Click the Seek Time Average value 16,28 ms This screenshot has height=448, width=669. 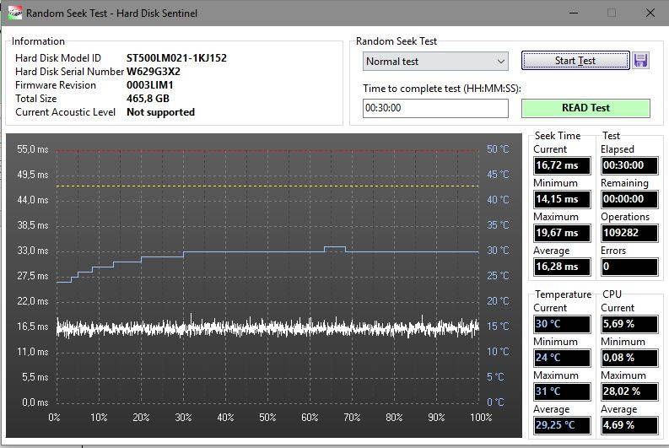562,267
